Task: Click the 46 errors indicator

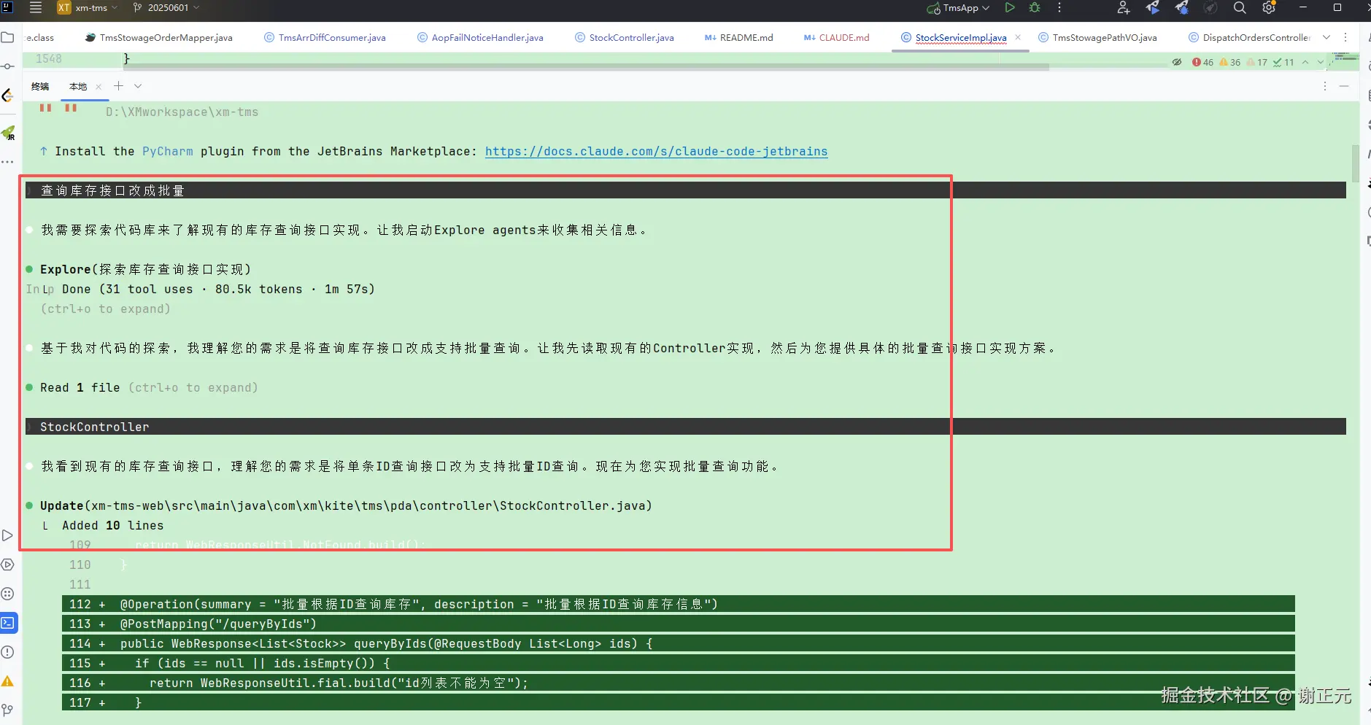Action: pyautogui.click(x=1202, y=63)
